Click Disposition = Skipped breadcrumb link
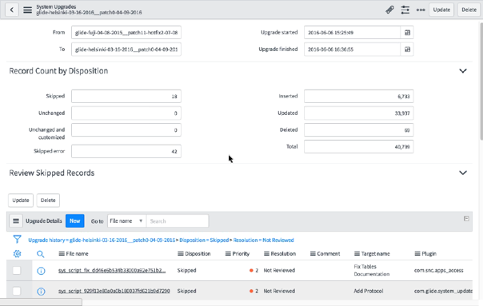This screenshot has height=306, width=483. (204, 240)
